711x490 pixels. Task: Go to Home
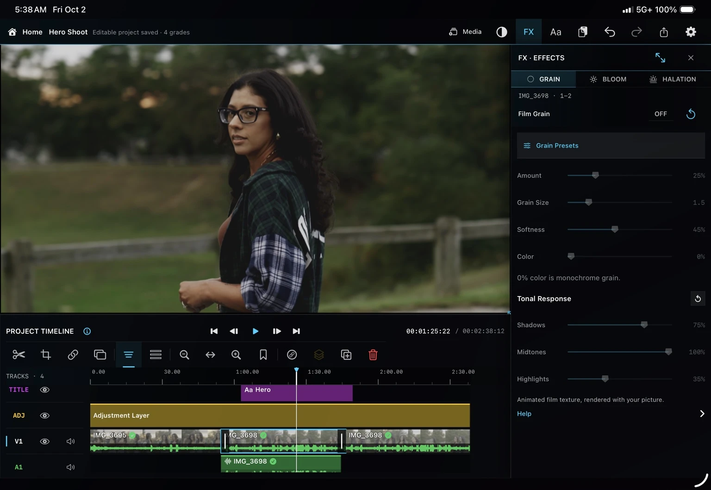click(25, 32)
